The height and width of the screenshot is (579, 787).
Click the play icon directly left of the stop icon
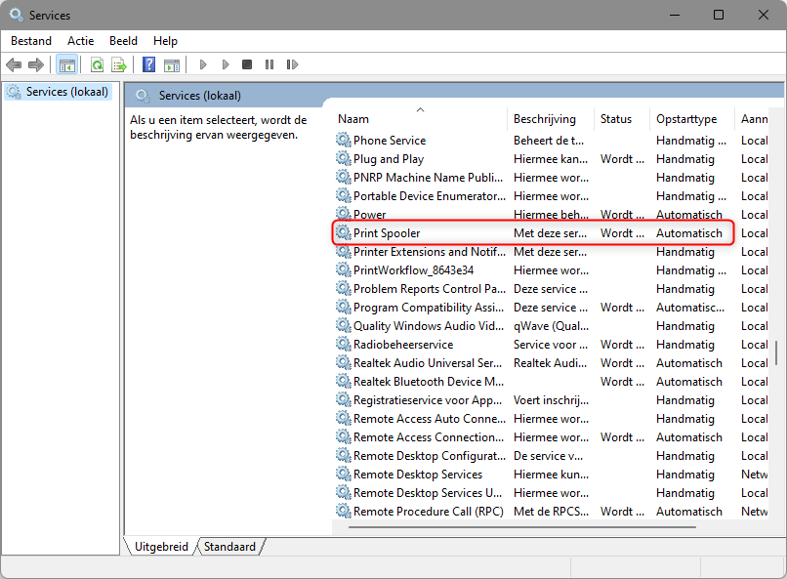[x=226, y=64]
